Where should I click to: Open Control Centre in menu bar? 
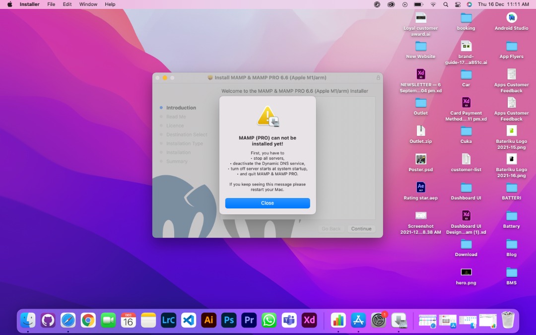pos(458,4)
